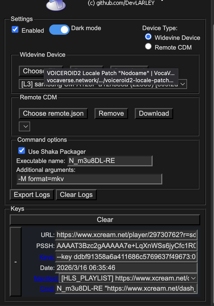Open the Widevine device selection dropdown
The width and height of the screenshot is (214, 306).
click(x=182, y=84)
